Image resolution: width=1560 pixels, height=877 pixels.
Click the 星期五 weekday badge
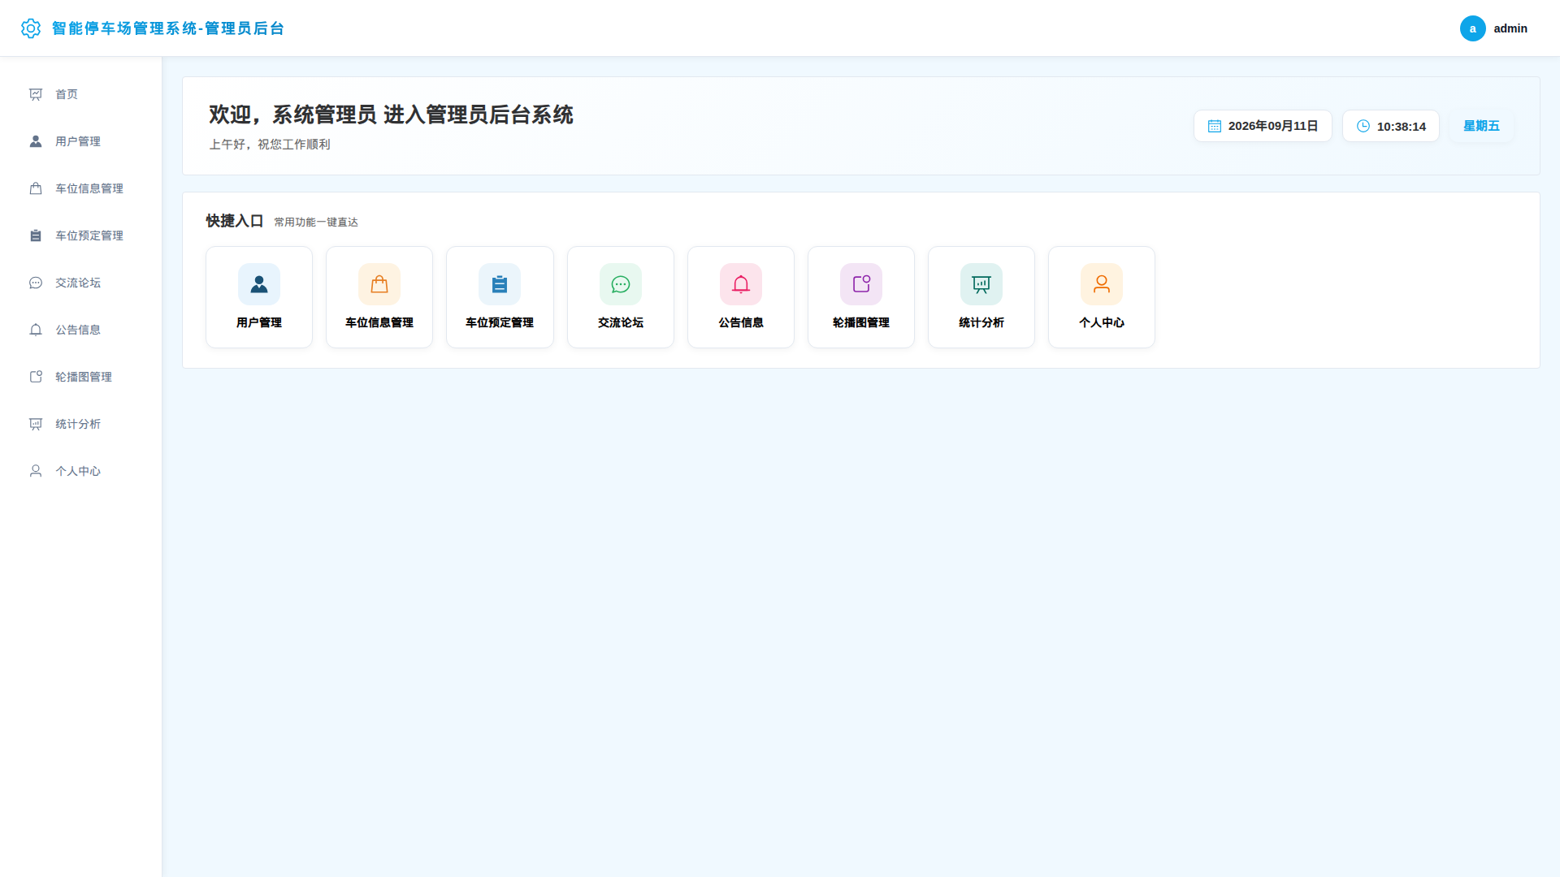pyautogui.click(x=1481, y=126)
